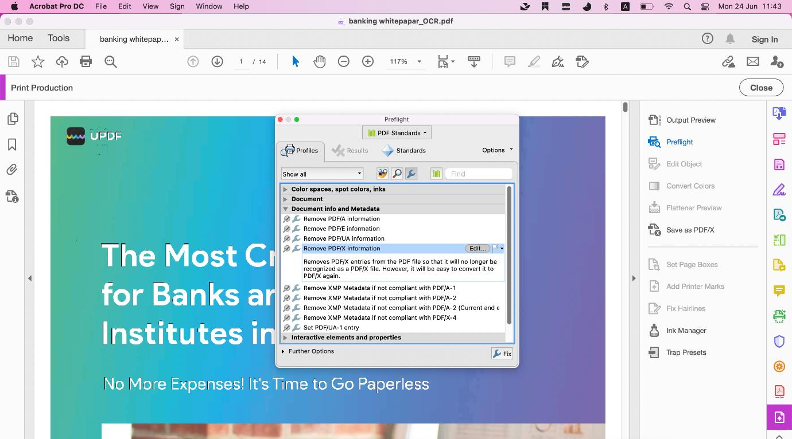792x439 pixels.
Task: Open the File menu
Action: pos(101,6)
